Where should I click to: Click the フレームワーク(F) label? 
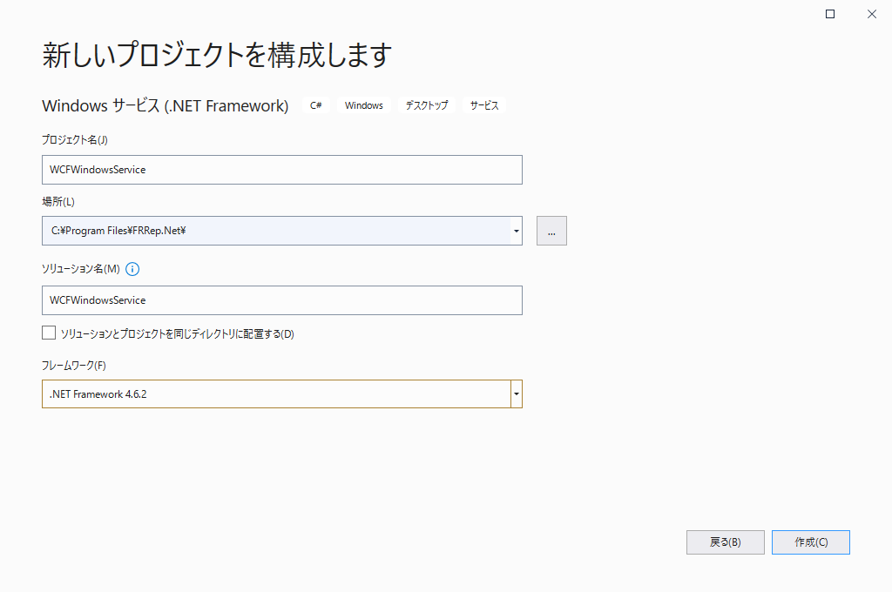tap(73, 365)
